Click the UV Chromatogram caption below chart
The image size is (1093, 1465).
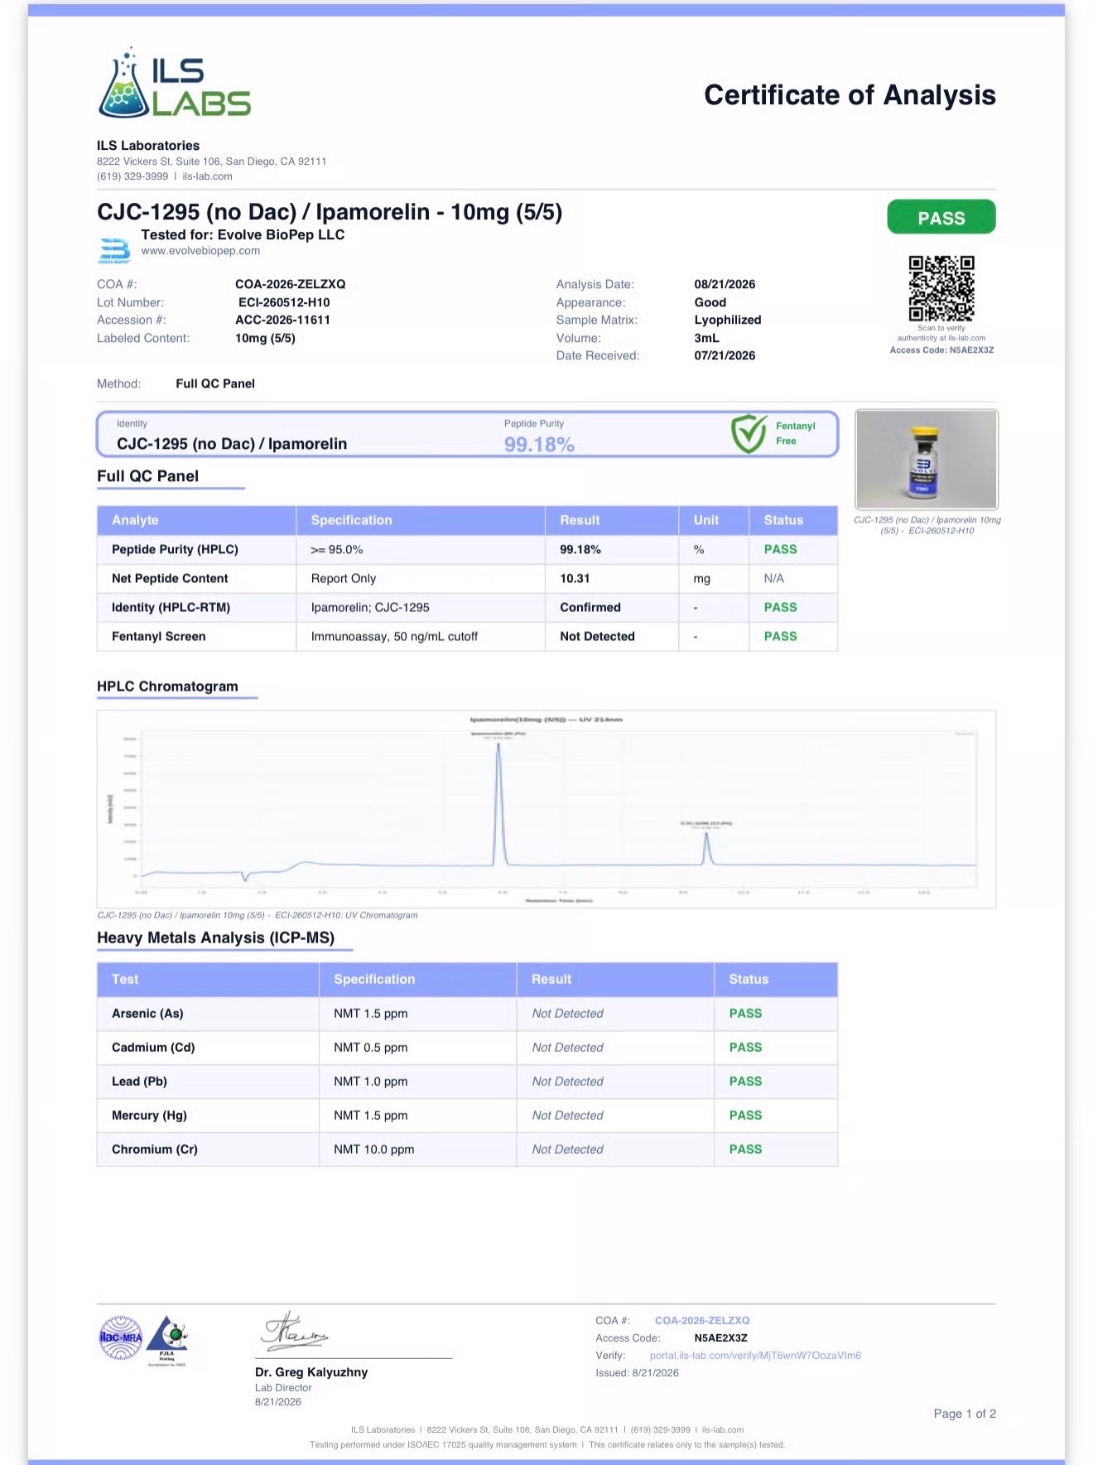coord(258,915)
